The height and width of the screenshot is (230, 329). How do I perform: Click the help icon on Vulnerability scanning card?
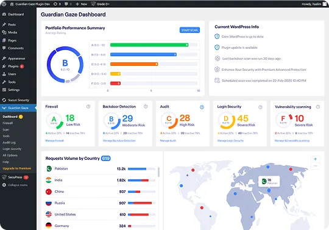click(318, 107)
